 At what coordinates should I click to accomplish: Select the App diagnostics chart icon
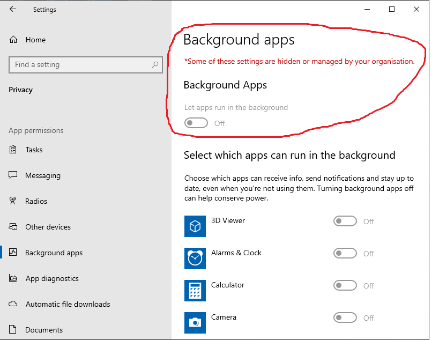coord(13,278)
